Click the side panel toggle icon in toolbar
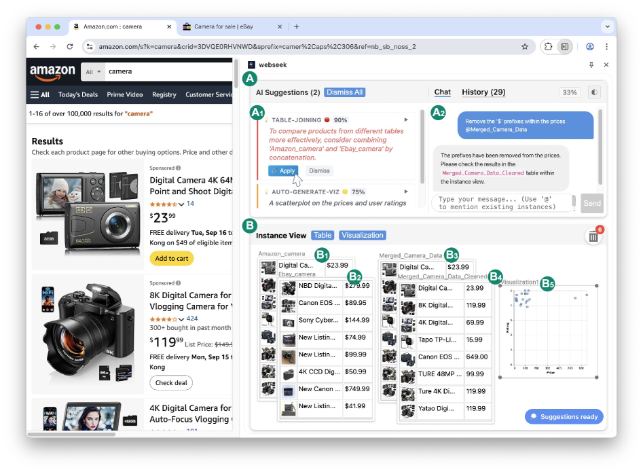The width and height of the screenshot is (643, 472). (564, 47)
